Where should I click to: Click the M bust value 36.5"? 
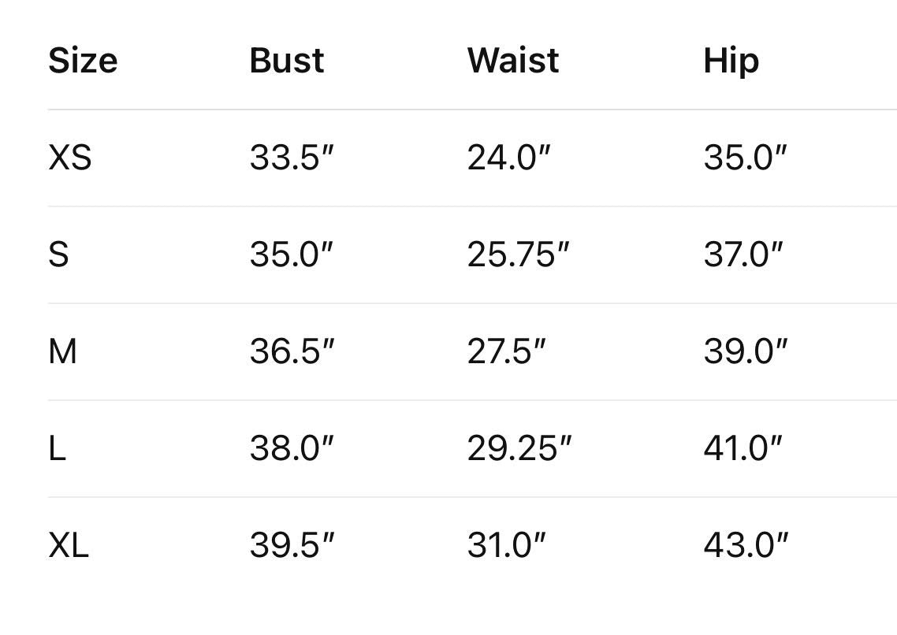coord(292,351)
